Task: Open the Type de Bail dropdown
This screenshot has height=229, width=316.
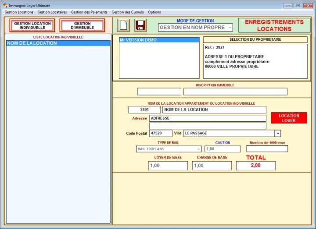Action: pyautogui.click(x=169, y=149)
